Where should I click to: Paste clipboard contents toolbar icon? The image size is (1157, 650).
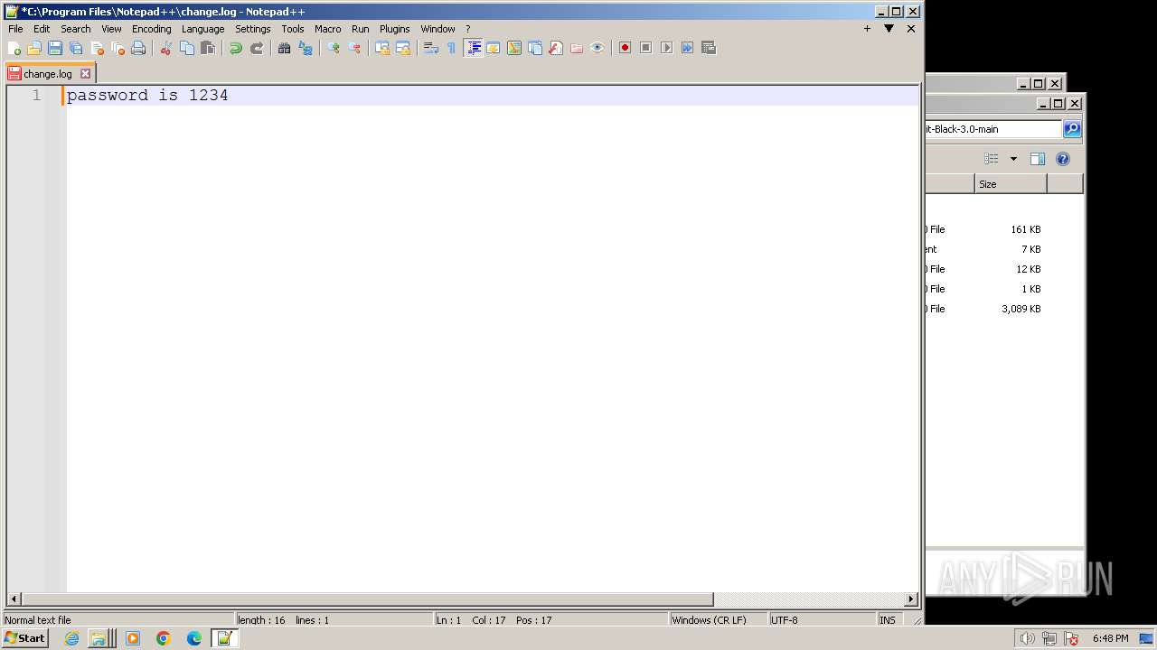pos(208,48)
